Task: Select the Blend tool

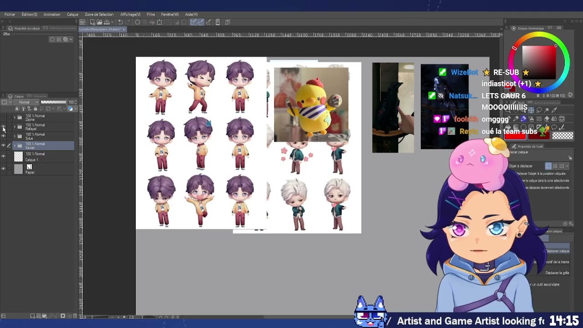Action: (554, 119)
